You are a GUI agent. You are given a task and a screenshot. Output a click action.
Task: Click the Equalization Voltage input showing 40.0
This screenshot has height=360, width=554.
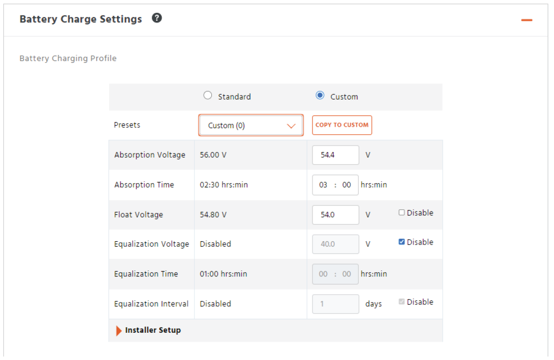pos(335,244)
